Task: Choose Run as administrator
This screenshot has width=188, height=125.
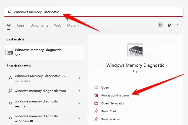Action: (115, 95)
